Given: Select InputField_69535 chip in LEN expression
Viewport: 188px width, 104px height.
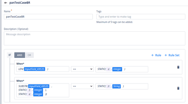Looking at the screenshot, I should pyautogui.click(x=35, y=69).
